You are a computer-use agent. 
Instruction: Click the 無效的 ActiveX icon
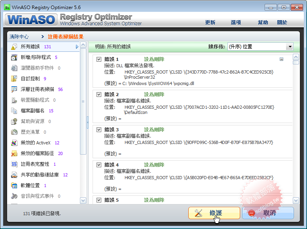pyautogui.click(x=14, y=143)
